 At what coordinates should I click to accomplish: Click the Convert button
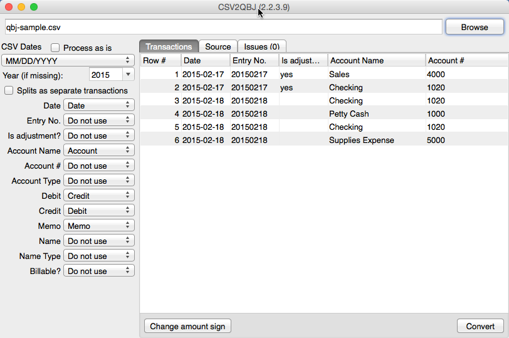[x=480, y=326]
